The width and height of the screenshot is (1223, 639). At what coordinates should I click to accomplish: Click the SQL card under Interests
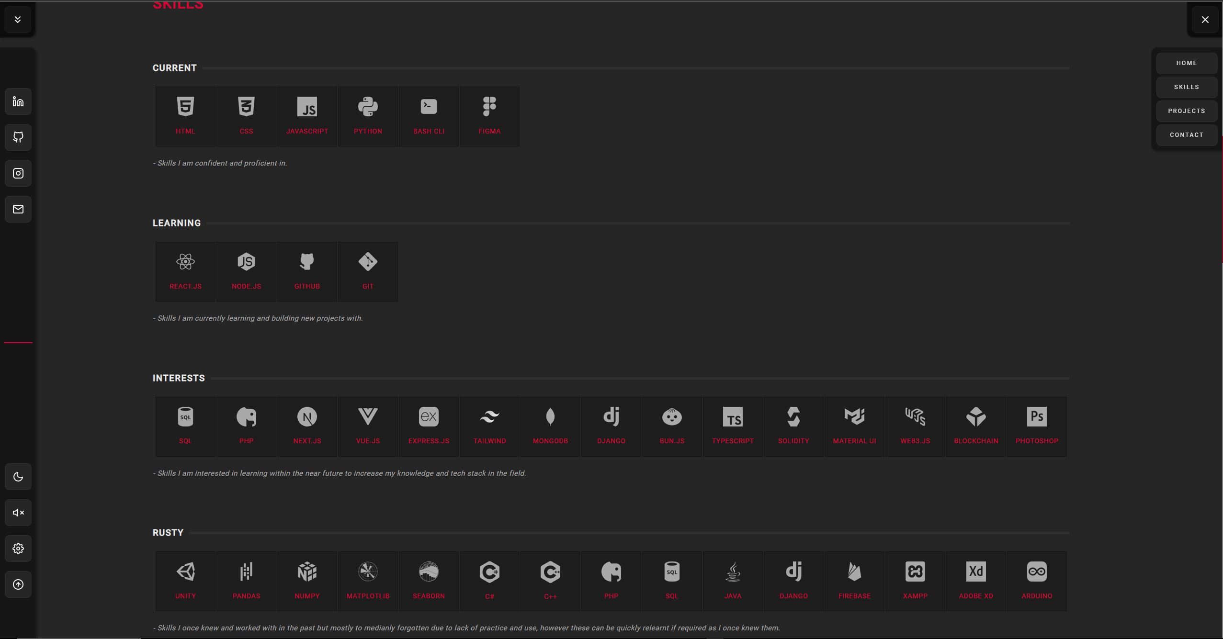tap(185, 426)
